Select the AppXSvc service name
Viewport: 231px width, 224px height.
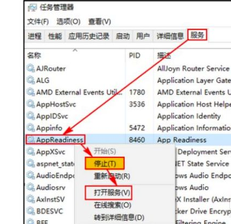[50, 152]
